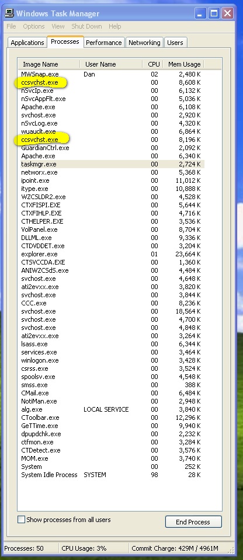Minimize the Task Manager window

[200, 13]
